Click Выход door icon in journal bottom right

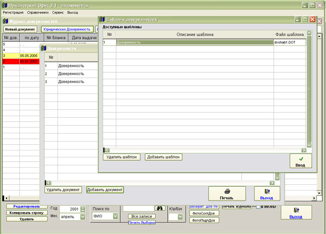click(296, 212)
